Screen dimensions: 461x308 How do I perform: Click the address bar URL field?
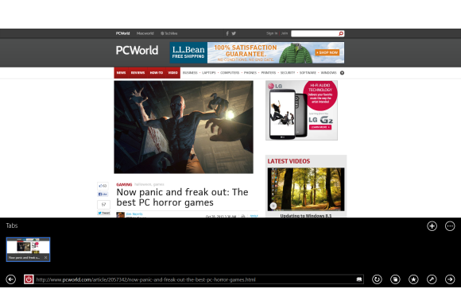(194, 279)
